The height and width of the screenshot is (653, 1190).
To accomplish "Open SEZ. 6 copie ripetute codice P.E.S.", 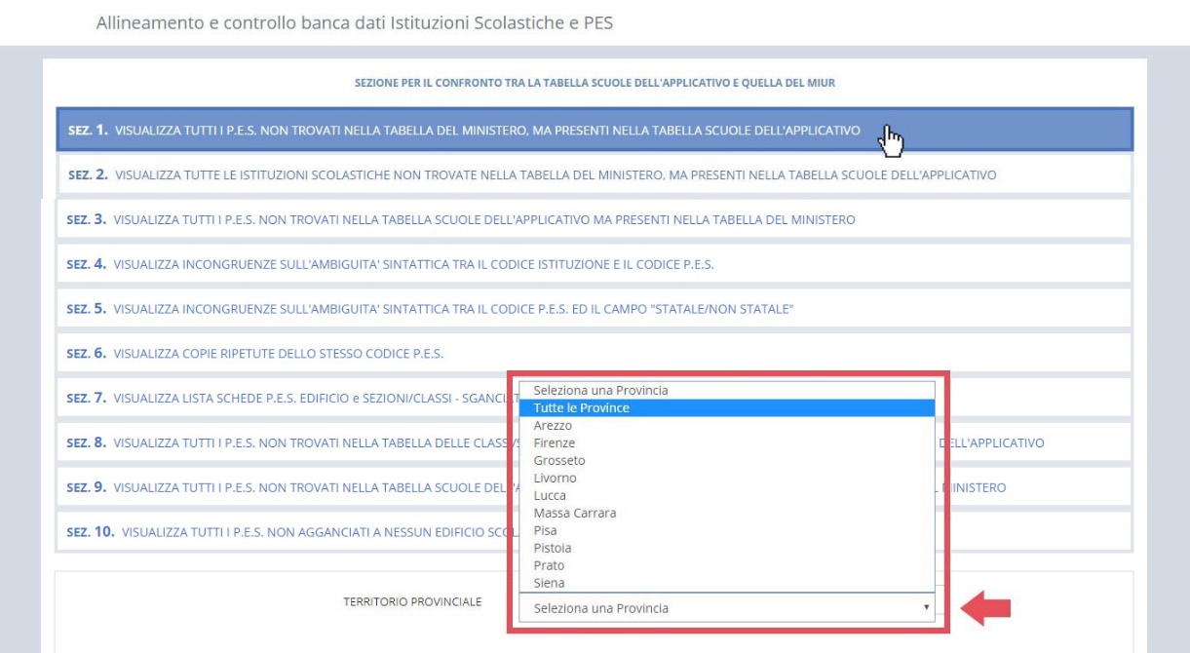I will [x=595, y=353].
